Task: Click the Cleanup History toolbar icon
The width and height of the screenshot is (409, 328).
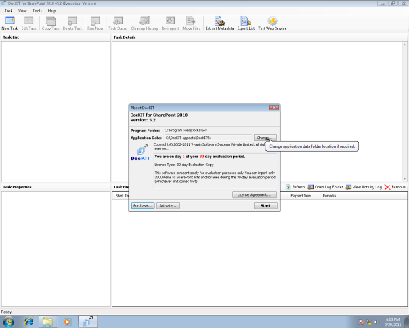Action: pyautogui.click(x=144, y=23)
